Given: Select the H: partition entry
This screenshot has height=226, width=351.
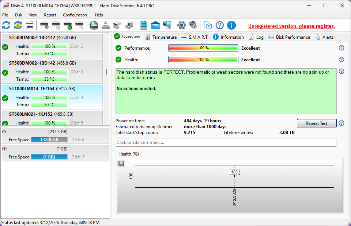Looking at the screenshot, I should click(x=55, y=153).
